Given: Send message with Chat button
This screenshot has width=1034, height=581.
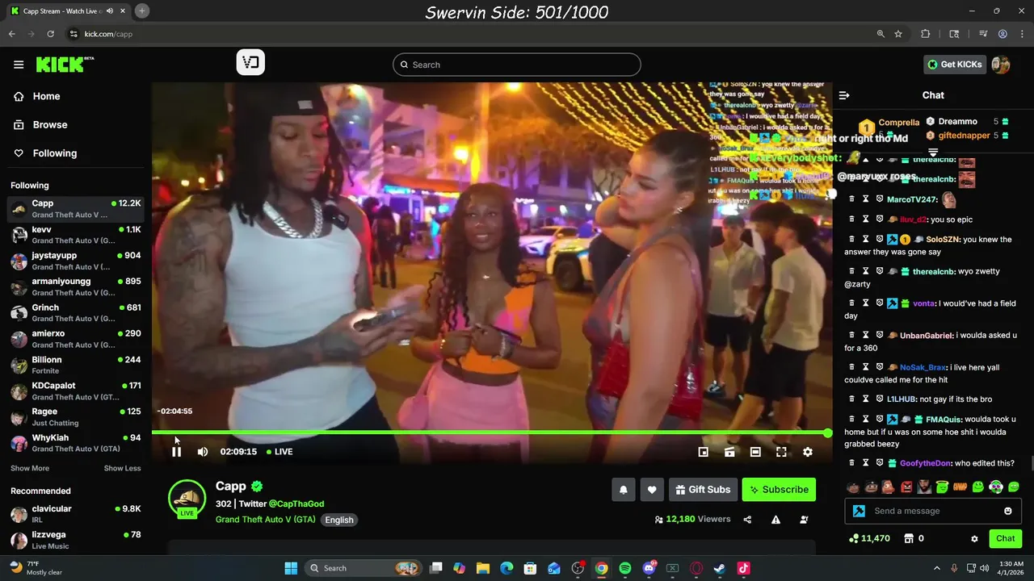Looking at the screenshot, I should point(1005,538).
